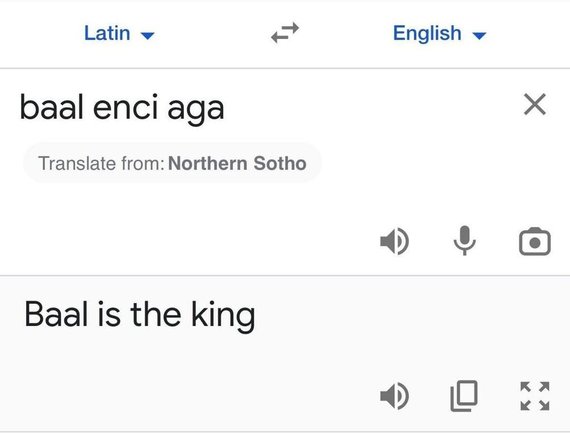Image resolution: width=570 pixels, height=434 pixels.
Task: Expand the arrow beside English
Action: [x=479, y=36]
